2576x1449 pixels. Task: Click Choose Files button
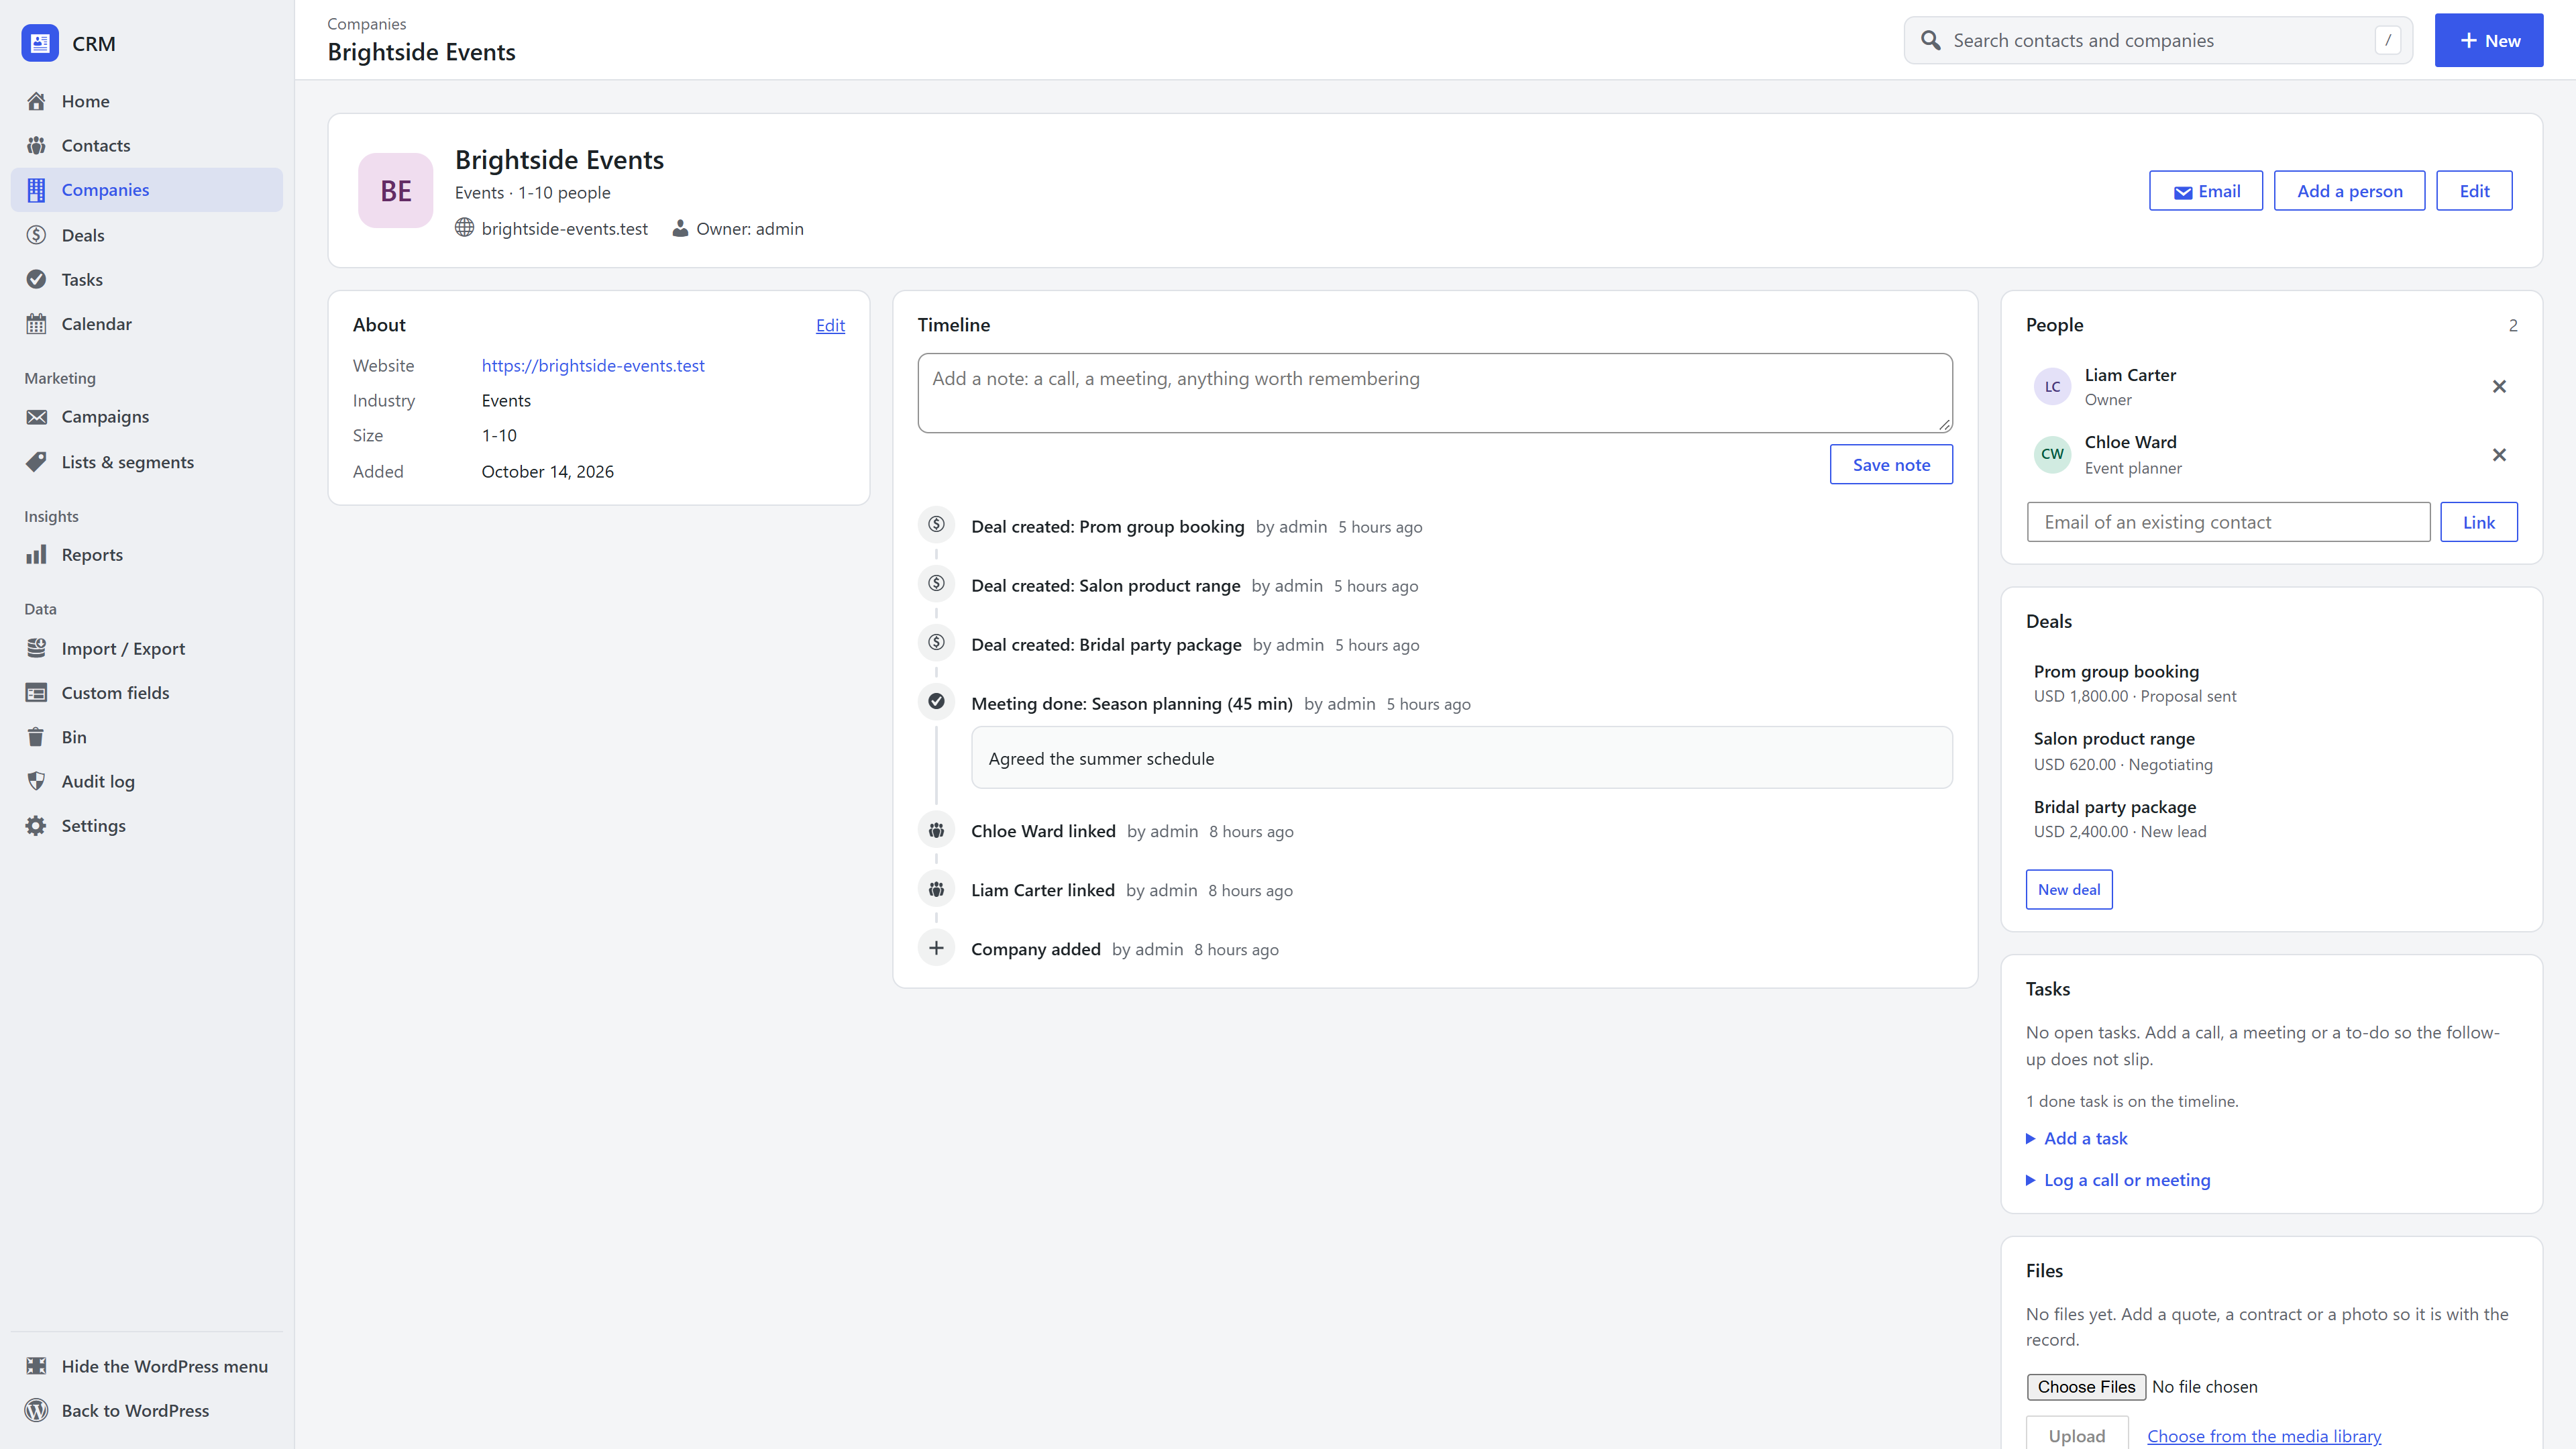point(2086,1386)
